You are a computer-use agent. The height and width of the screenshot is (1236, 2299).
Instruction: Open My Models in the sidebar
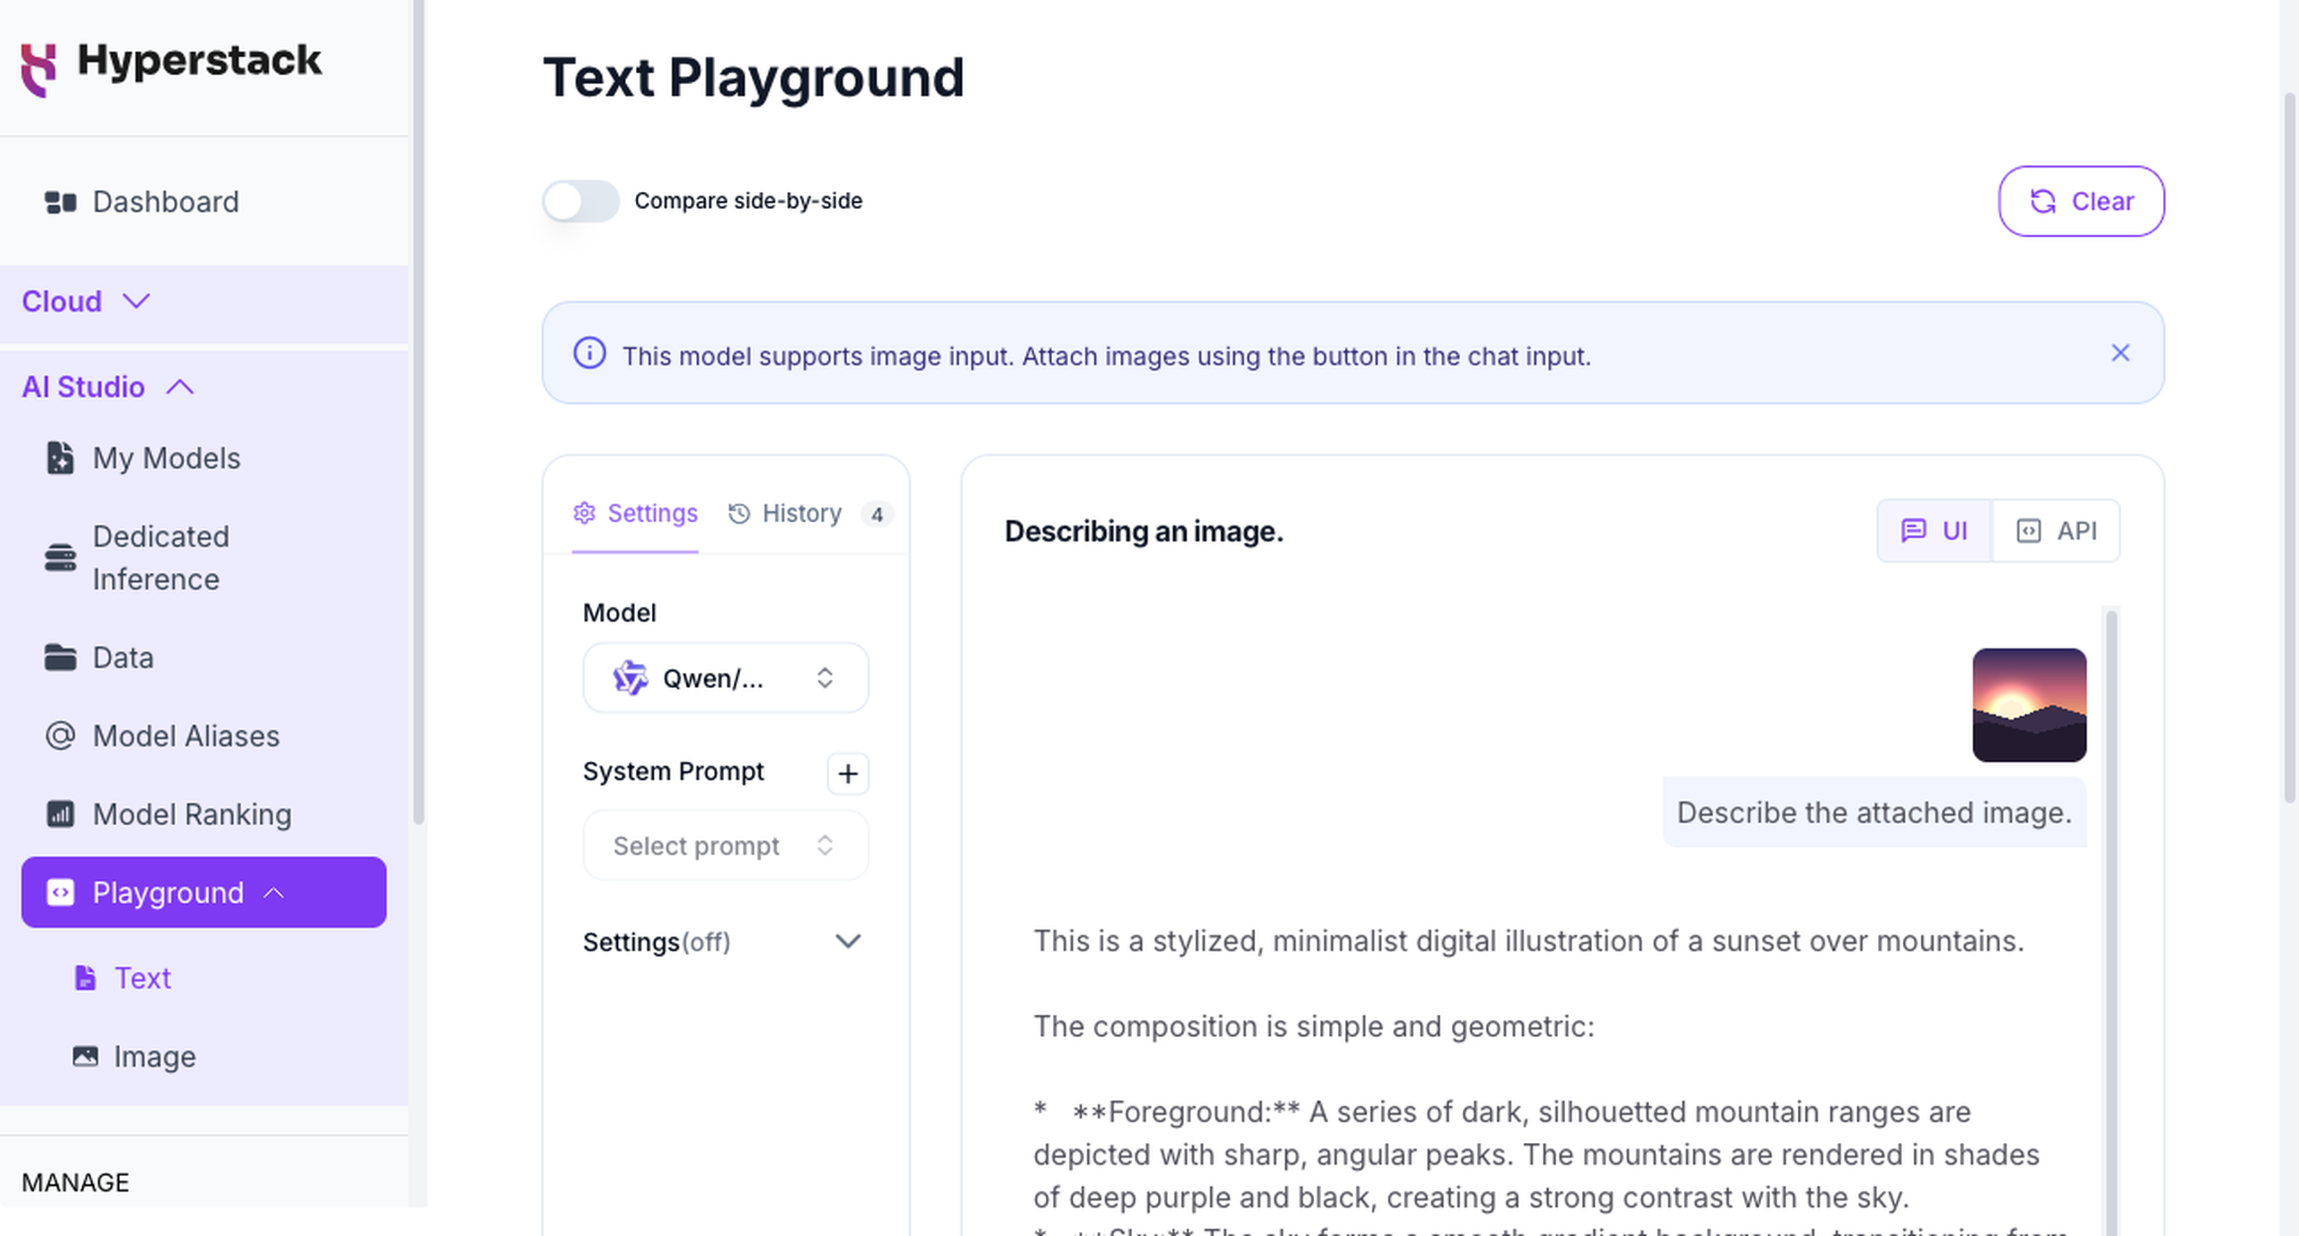(204, 458)
